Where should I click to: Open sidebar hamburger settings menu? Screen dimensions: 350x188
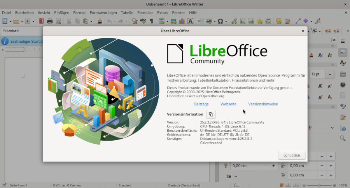[x=343, y=41]
